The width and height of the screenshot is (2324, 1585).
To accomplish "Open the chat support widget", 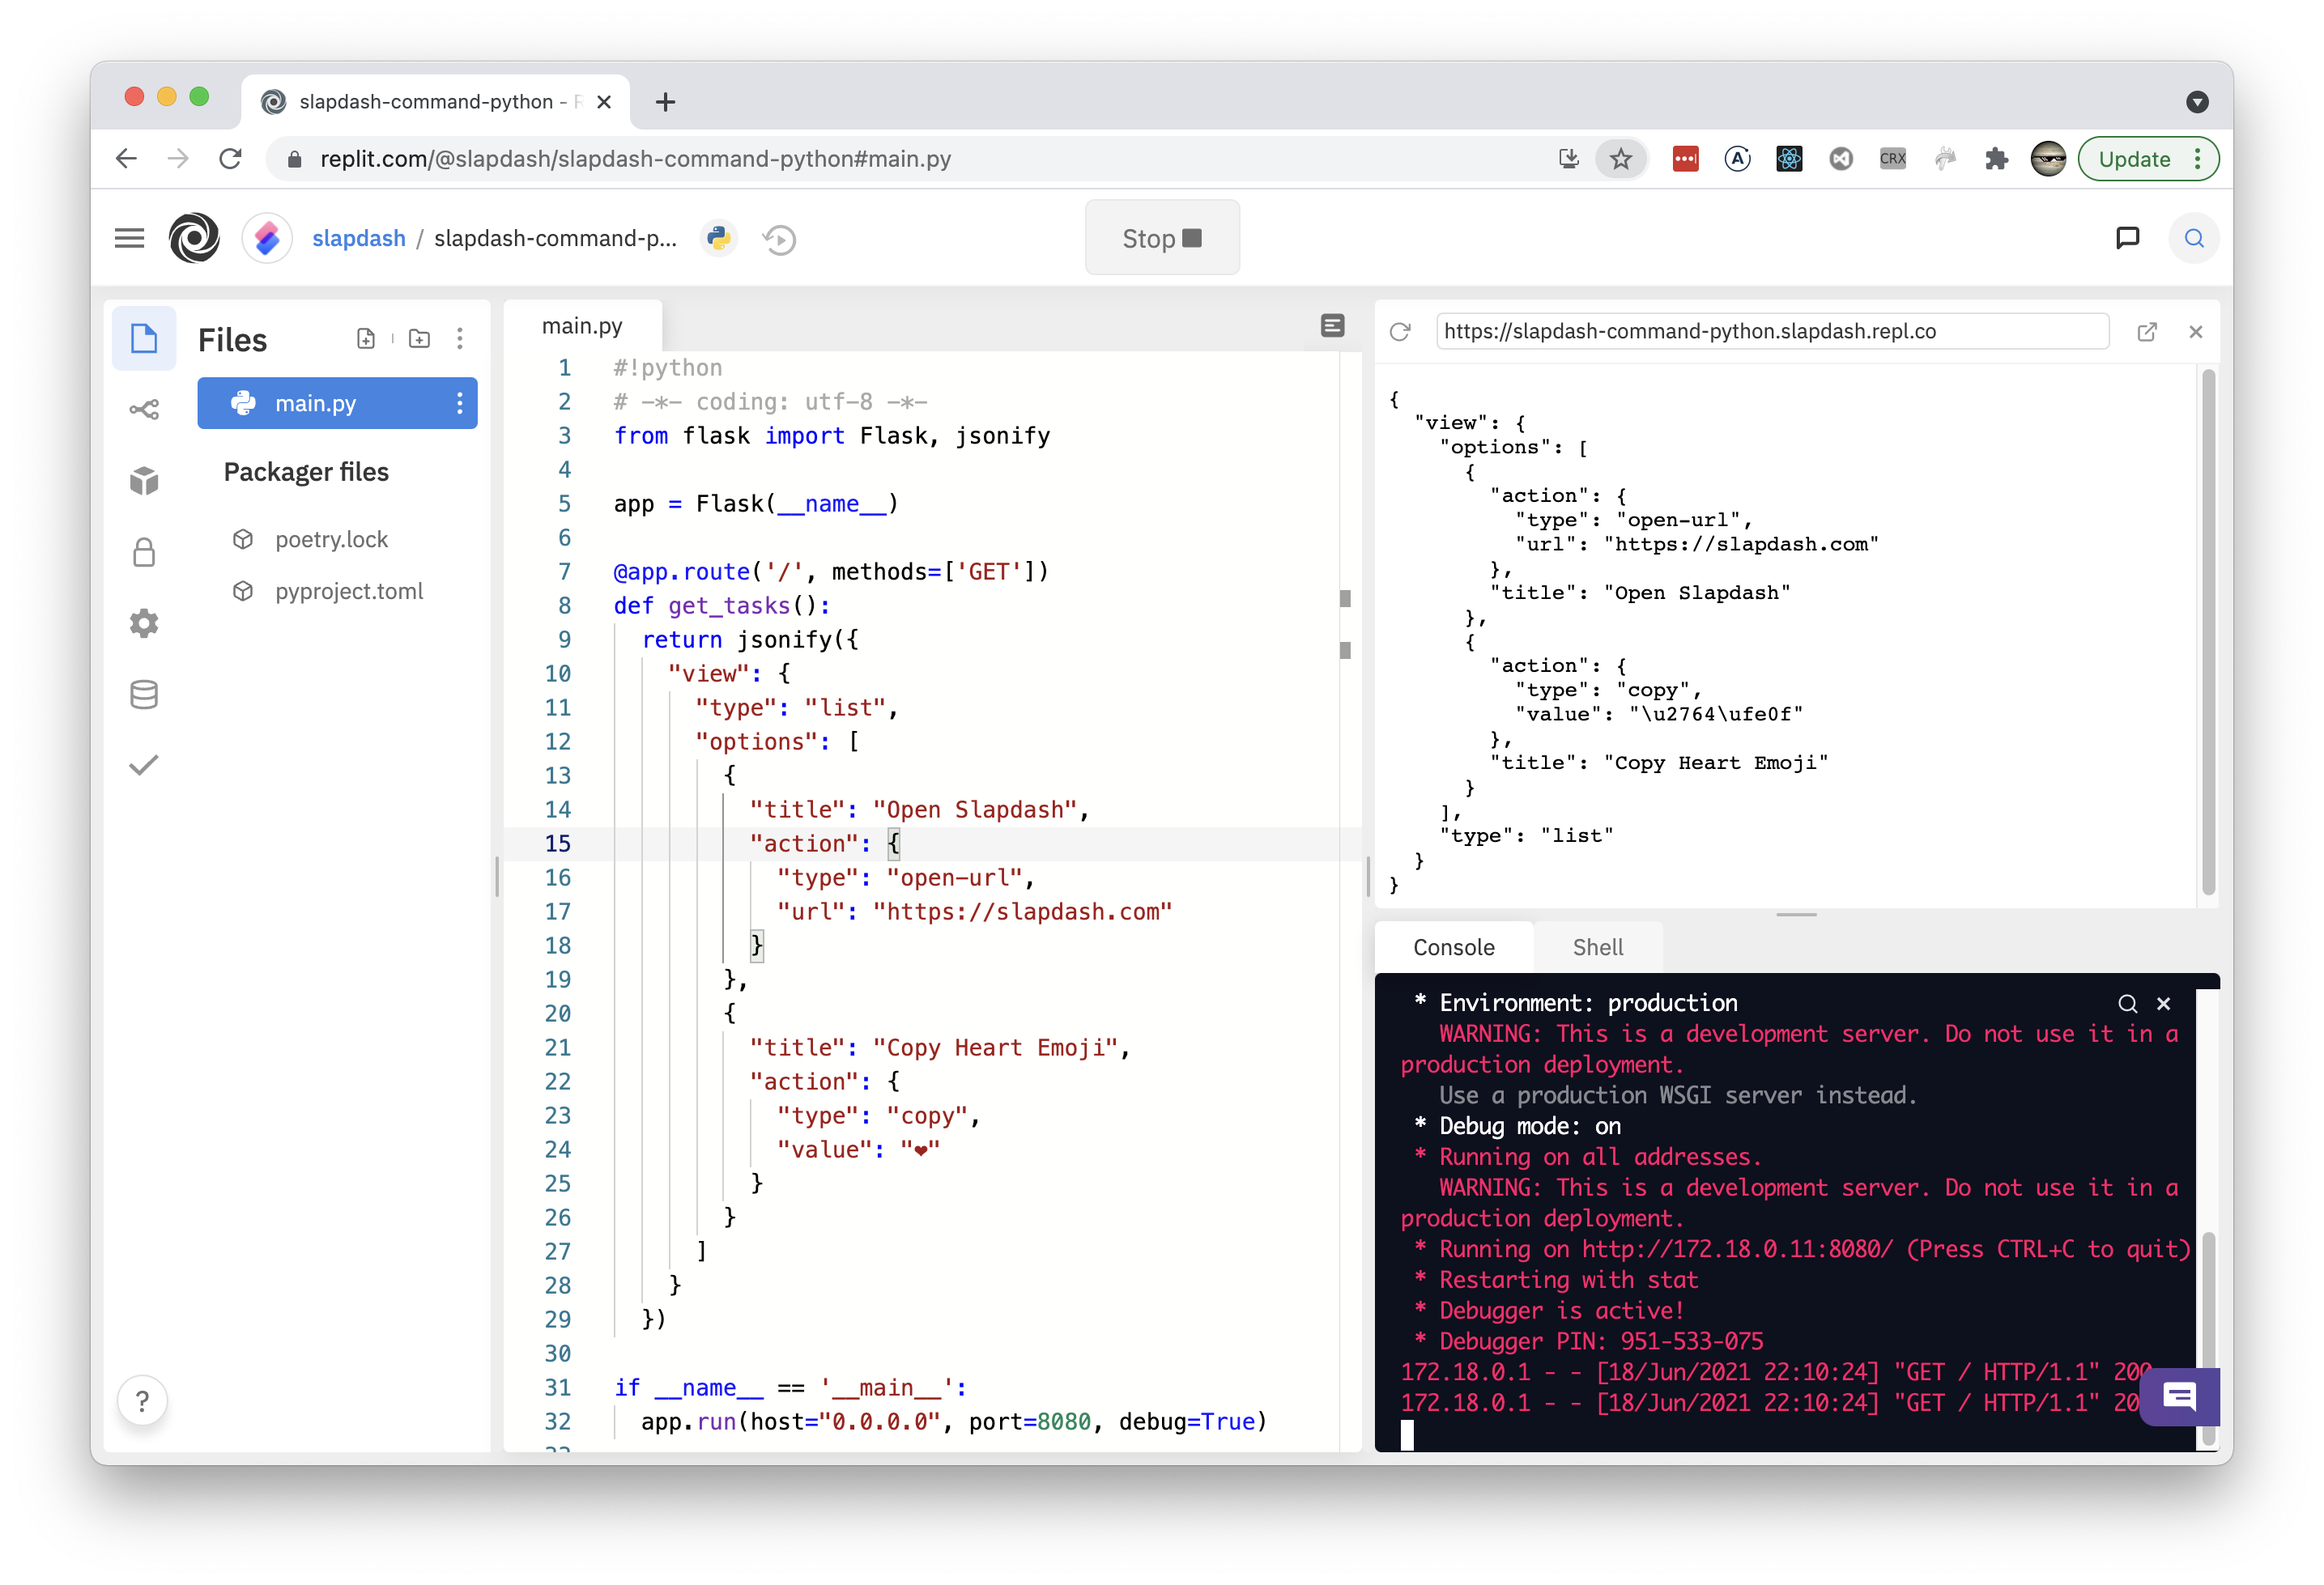I will (2179, 1396).
